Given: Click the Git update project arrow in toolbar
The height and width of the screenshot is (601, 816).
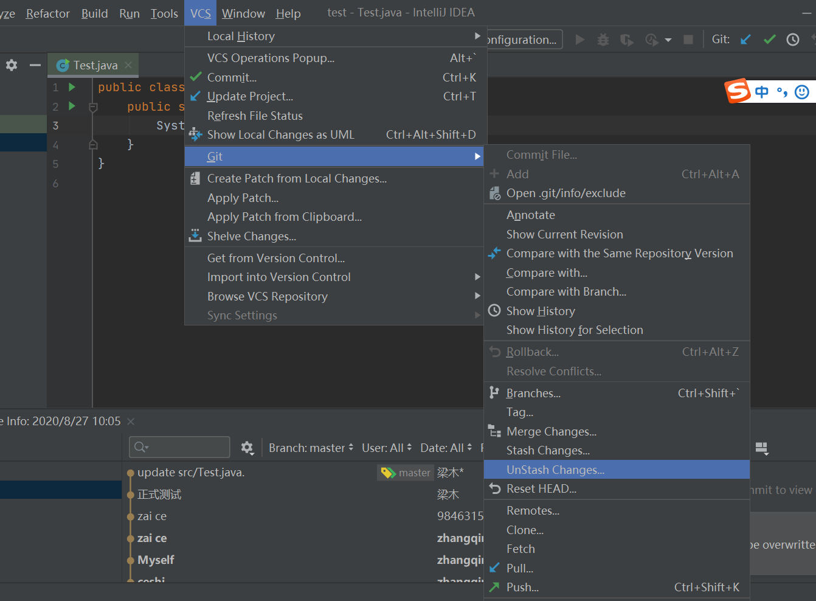Looking at the screenshot, I should [745, 40].
